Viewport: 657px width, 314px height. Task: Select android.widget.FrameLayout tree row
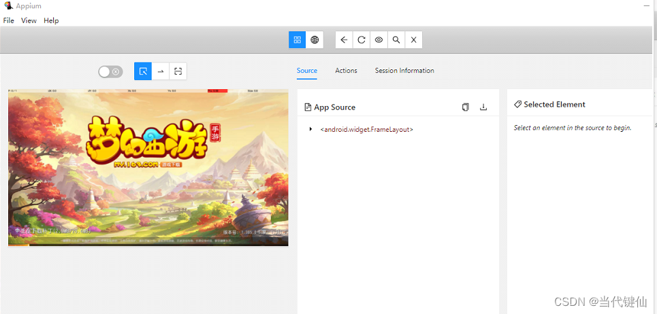(x=367, y=130)
